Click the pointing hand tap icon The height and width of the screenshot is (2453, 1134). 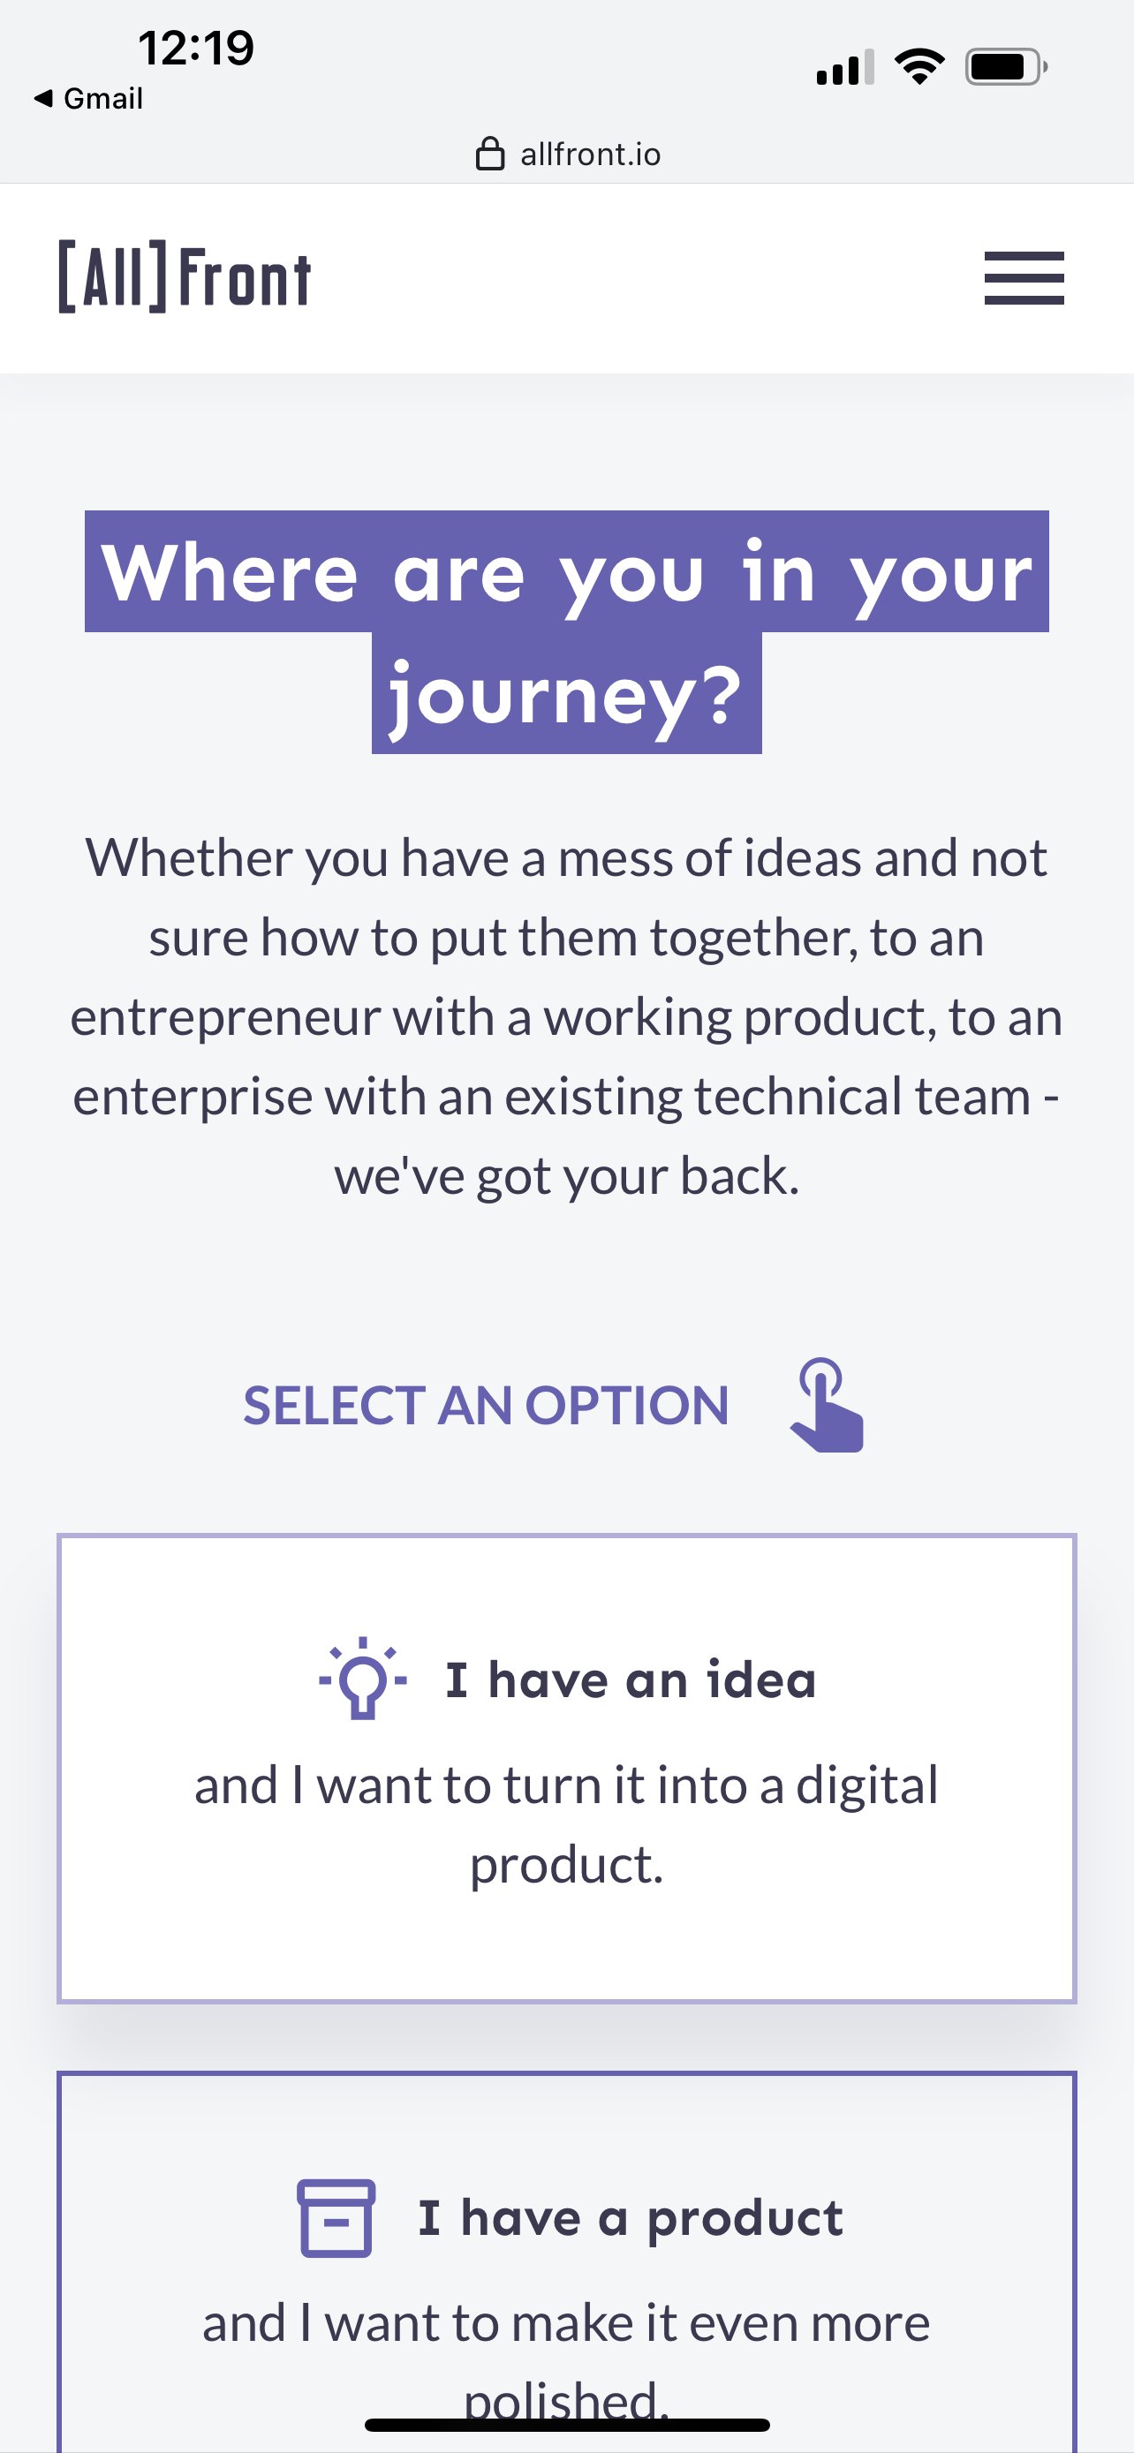click(826, 1405)
